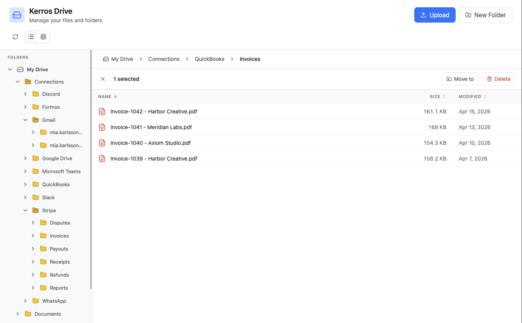Clear the selection with the X button
Image resolution: width=522 pixels, height=323 pixels.
103,79
